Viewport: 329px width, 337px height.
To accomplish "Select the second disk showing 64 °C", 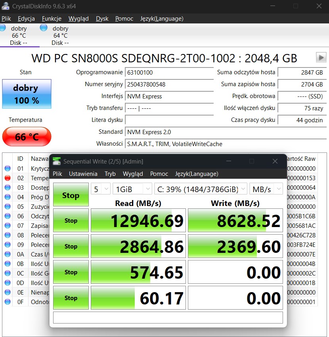I will pyautogui.click(x=44, y=28).
